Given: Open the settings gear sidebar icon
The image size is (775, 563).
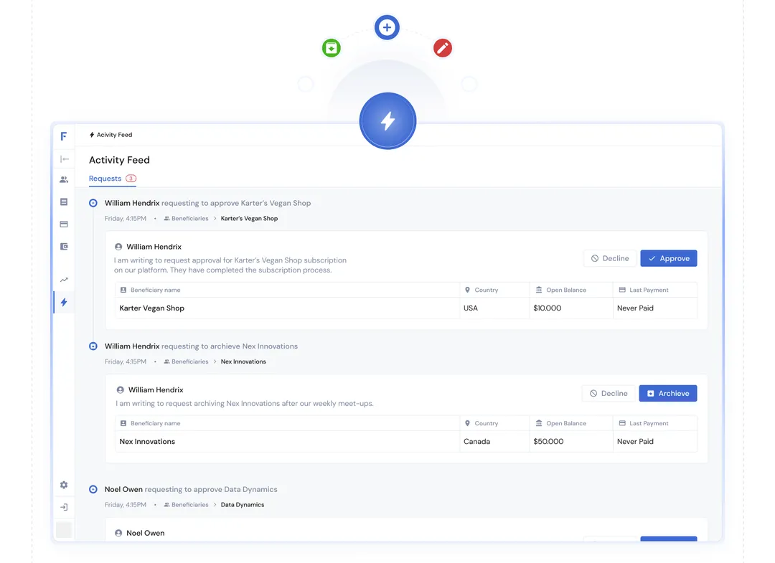Looking at the screenshot, I should pos(64,485).
